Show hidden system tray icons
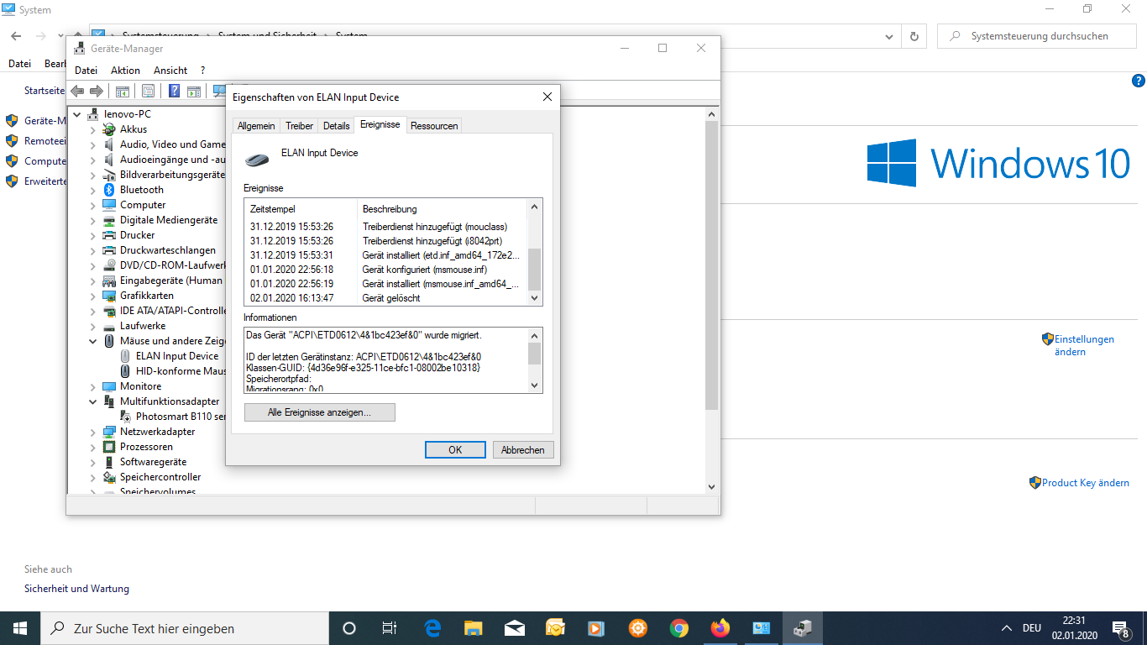1147x645 pixels. pos(1007,628)
